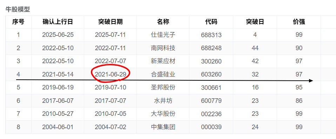Select stock name 中集集团
Viewport: 336px width, 139px height.
[x=163, y=127]
